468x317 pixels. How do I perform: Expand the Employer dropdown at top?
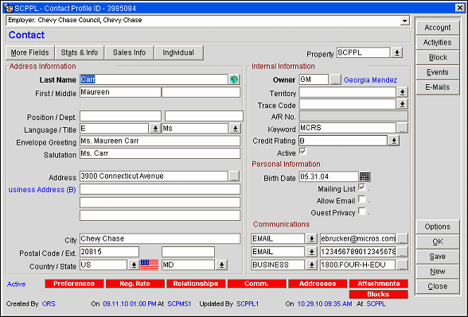point(404,21)
